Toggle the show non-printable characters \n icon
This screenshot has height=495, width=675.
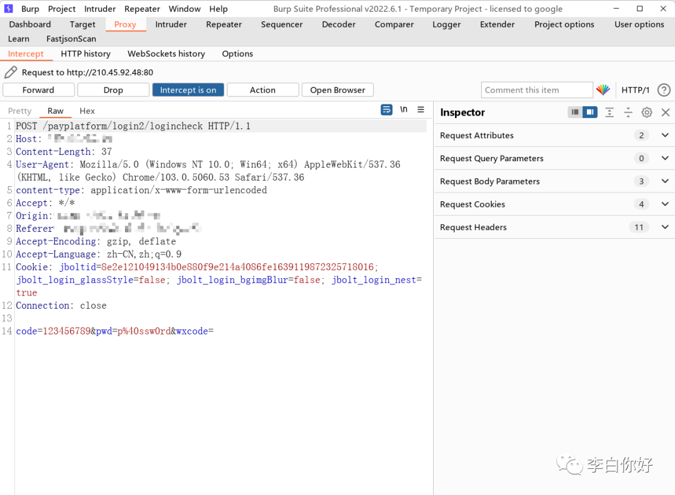tap(404, 110)
